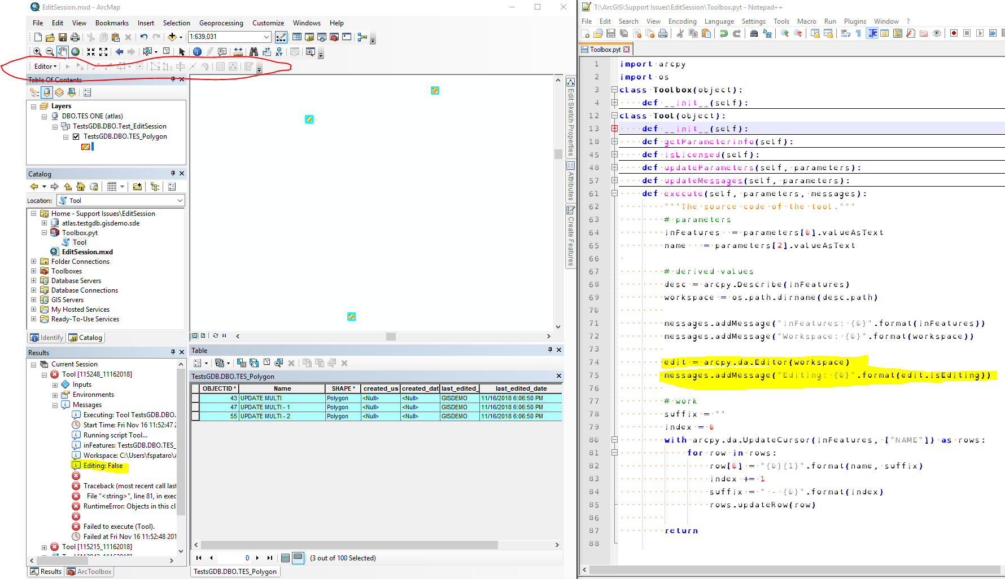Open the Python window icon

click(x=347, y=37)
